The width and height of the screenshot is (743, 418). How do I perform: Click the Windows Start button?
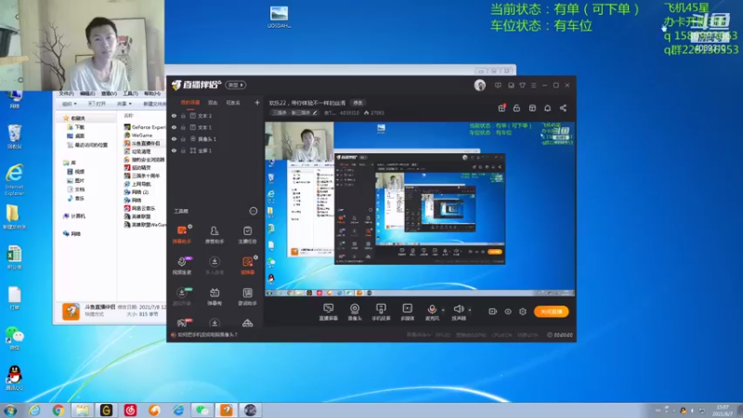pos(10,410)
